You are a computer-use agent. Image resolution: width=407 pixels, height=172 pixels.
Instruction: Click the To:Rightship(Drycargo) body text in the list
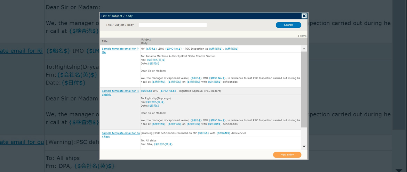point(156,98)
